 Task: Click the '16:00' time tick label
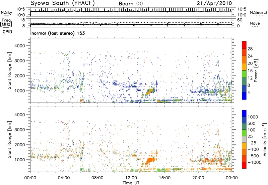(164, 178)
